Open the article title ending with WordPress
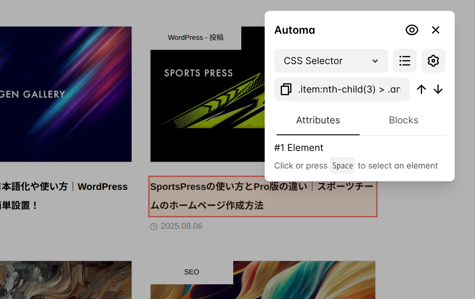 tap(64, 196)
